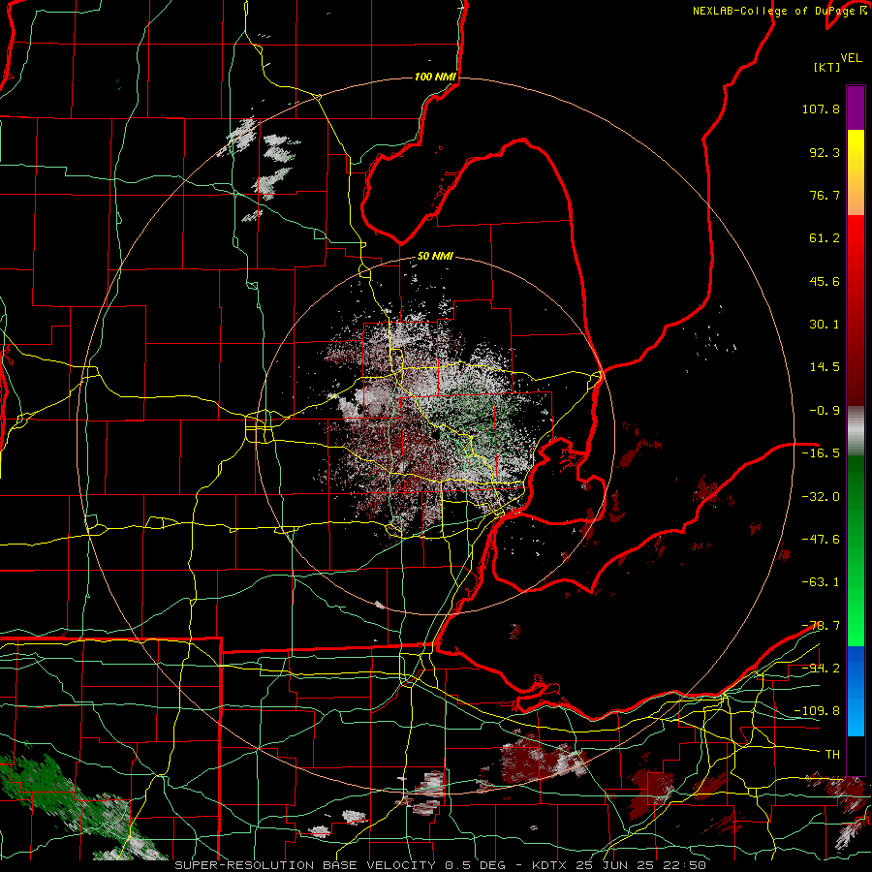This screenshot has height=872, width=872.
Task: Click the 30.1 legend value
Action: [x=825, y=325]
